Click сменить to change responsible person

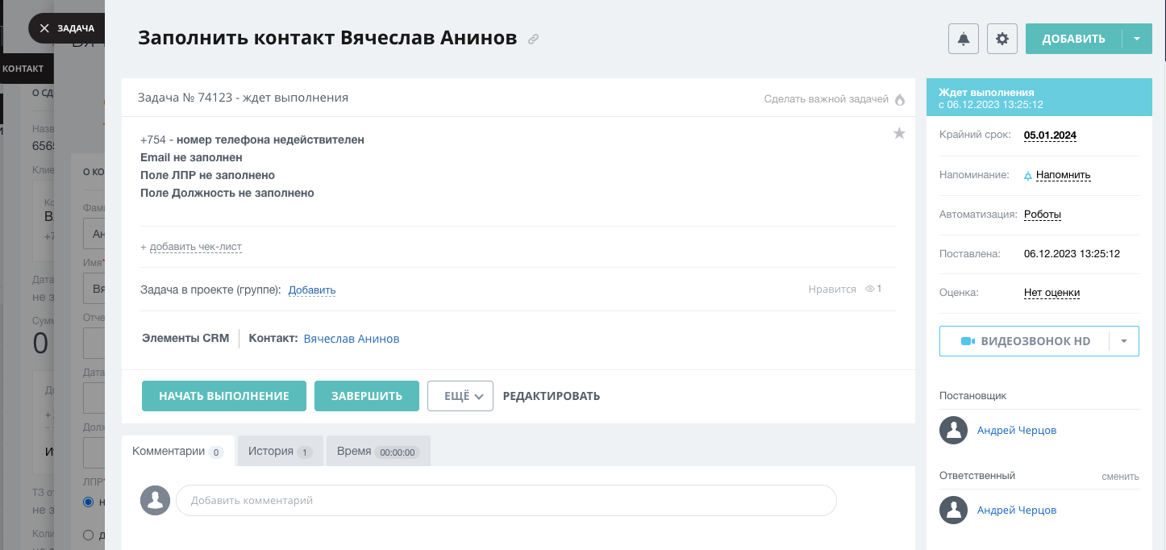[x=1120, y=476]
